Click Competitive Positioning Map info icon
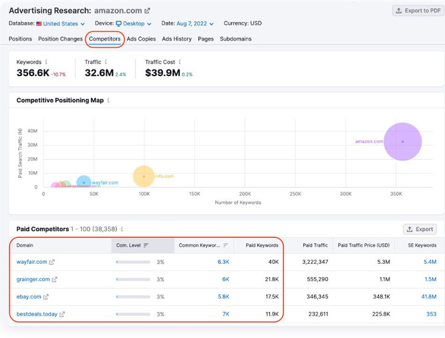 click(x=108, y=100)
